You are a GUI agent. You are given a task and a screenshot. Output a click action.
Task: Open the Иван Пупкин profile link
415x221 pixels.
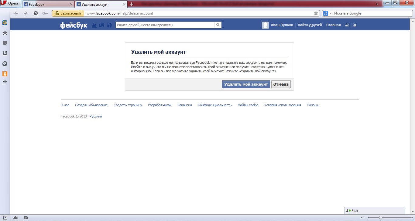pos(282,25)
